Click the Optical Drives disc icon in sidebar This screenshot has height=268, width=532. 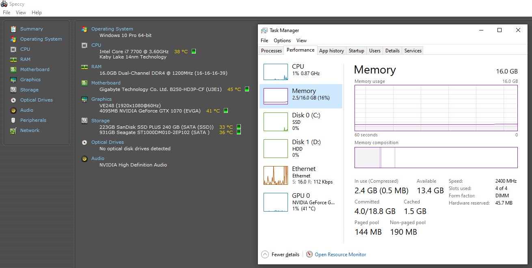coord(13,100)
